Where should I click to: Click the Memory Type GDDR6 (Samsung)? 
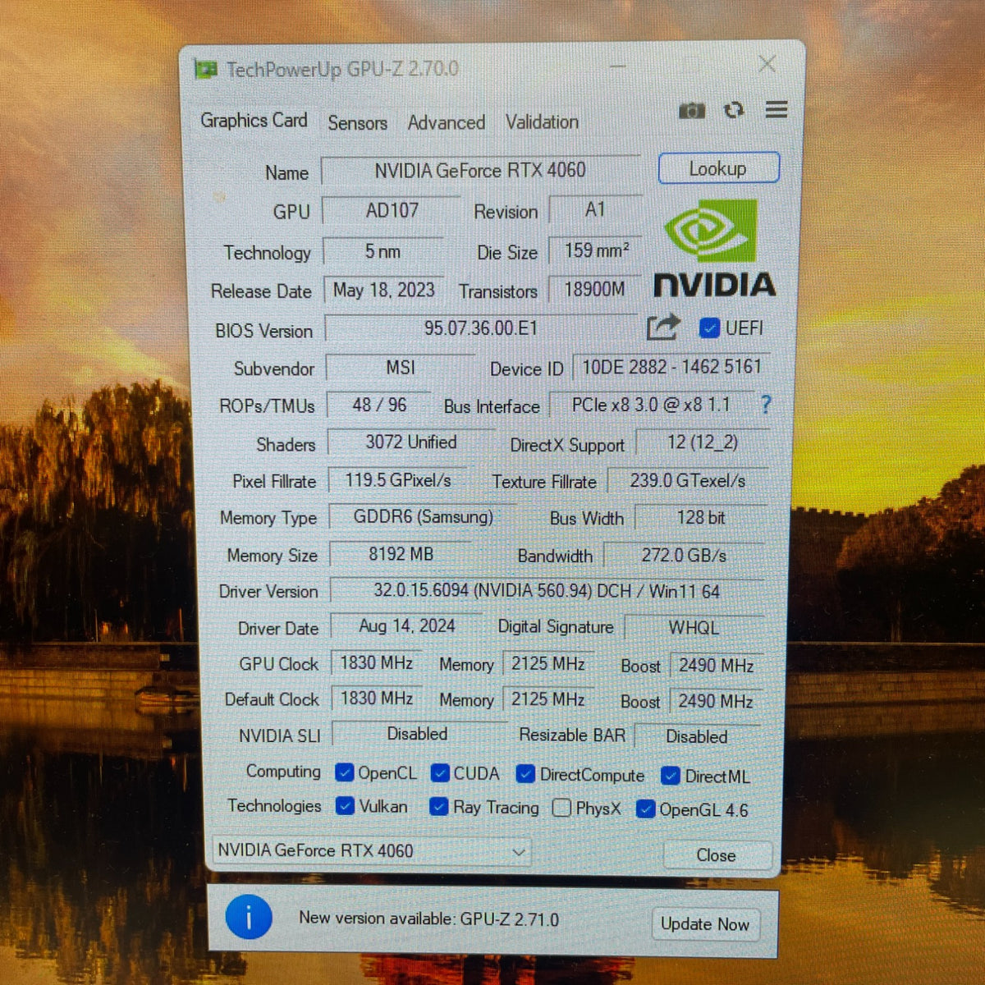(423, 517)
